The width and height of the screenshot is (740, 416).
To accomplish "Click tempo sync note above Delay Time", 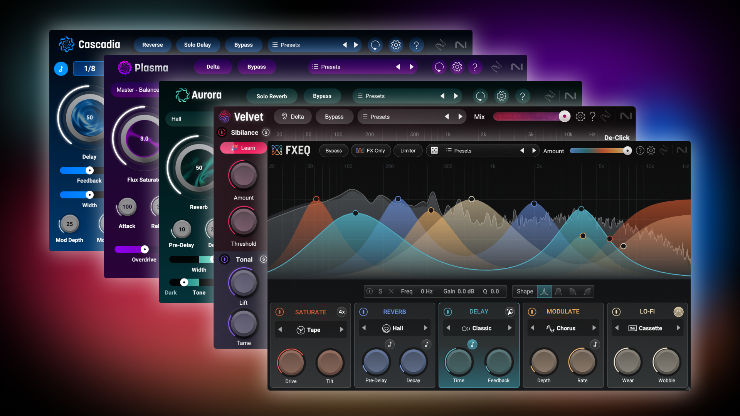I will 472,344.
